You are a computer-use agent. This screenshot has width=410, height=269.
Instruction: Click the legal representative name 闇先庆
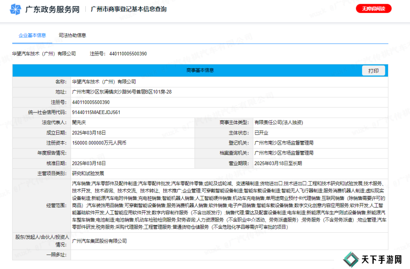pos(79,123)
